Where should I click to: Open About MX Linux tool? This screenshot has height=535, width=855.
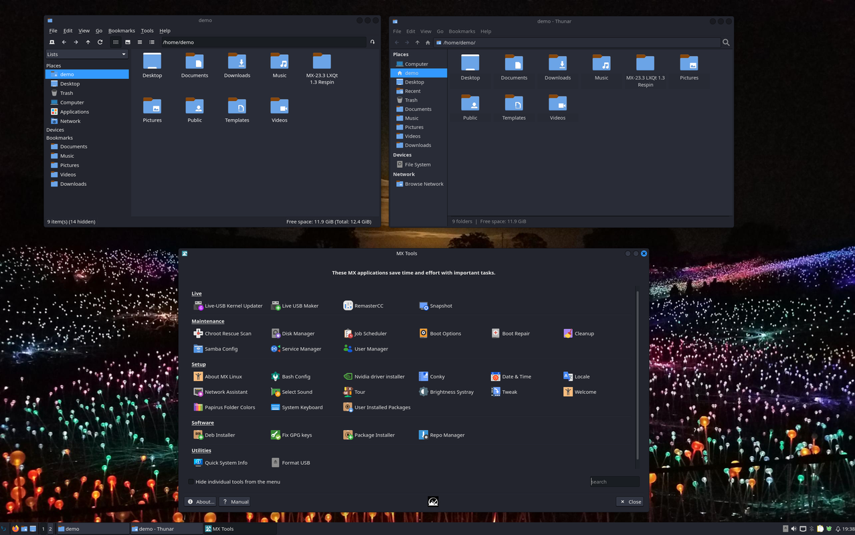[217, 377]
